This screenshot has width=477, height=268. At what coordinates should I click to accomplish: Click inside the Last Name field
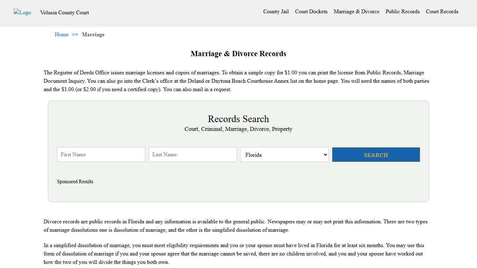(x=192, y=155)
